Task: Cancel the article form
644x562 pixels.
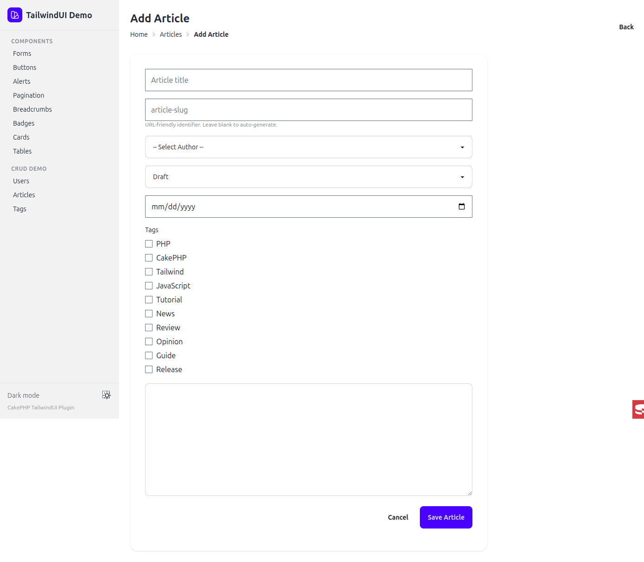Action: (398, 517)
